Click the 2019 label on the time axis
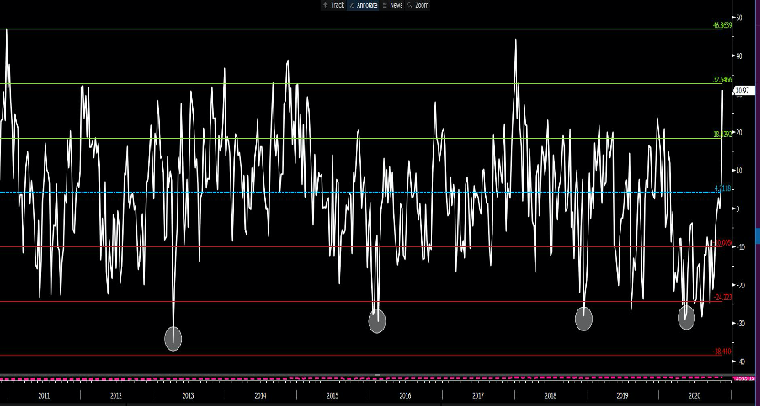The width and height of the screenshot is (761, 407). coord(622,396)
